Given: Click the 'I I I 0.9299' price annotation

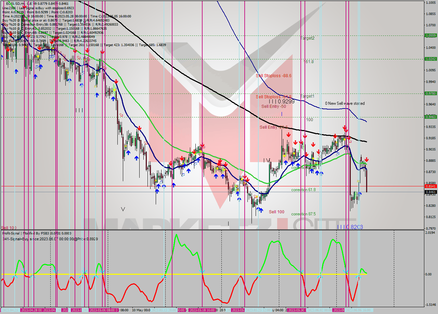Looking at the screenshot, I should click(x=281, y=101).
